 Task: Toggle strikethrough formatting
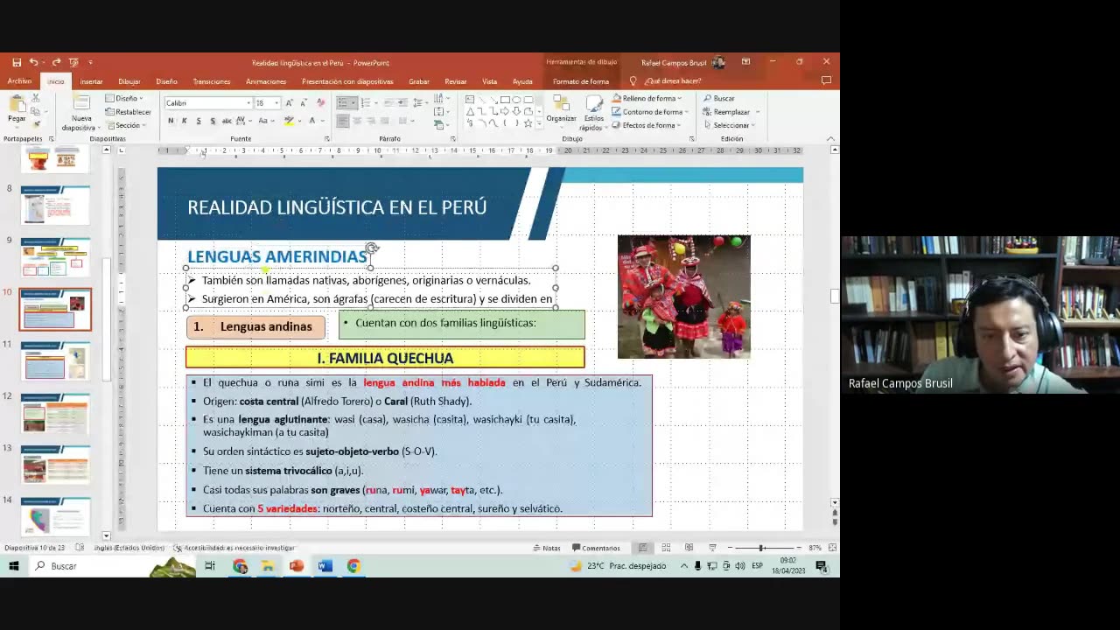click(227, 121)
